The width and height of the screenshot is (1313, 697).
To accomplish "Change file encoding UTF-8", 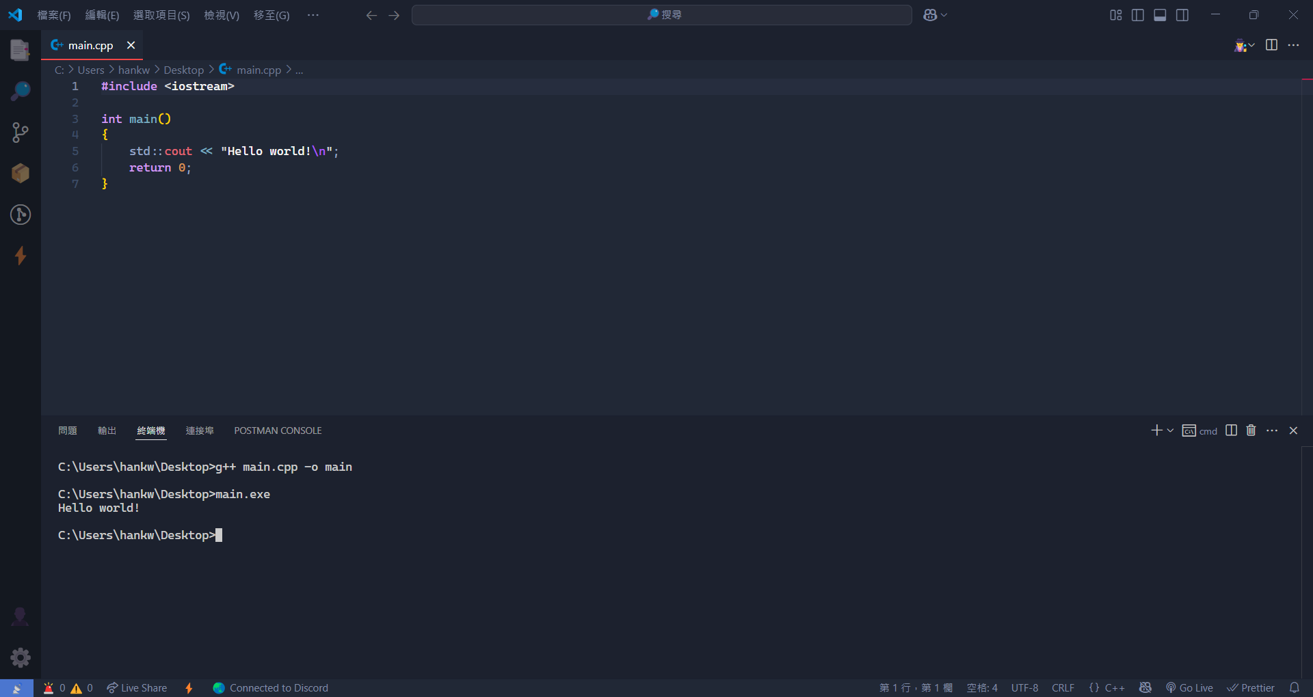I will (1024, 688).
